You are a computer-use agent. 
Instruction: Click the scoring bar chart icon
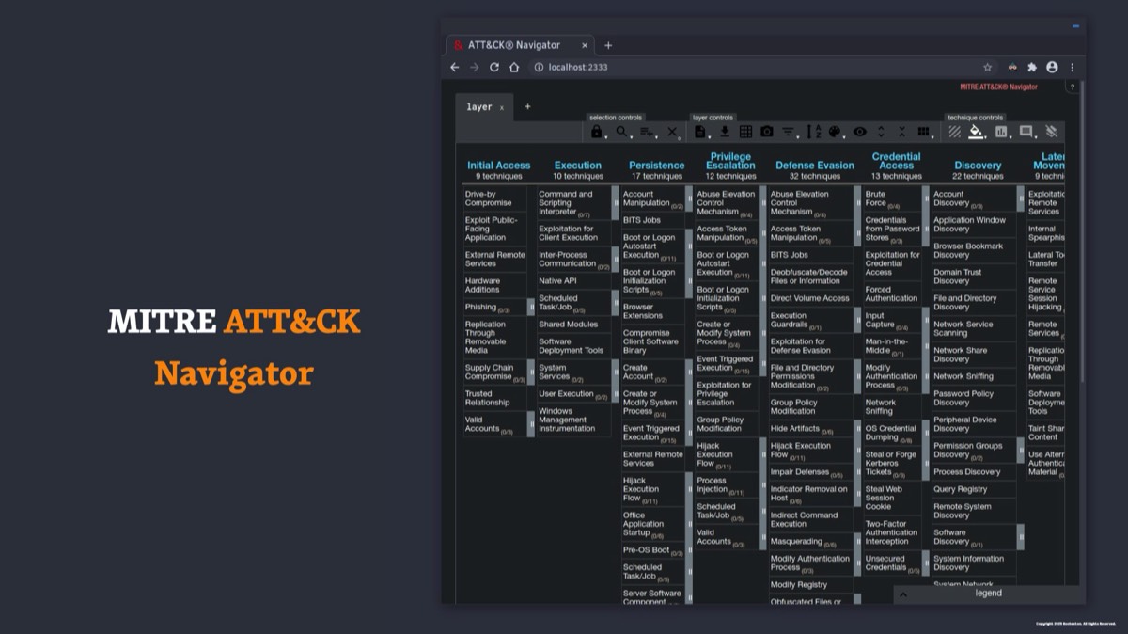point(1001,133)
